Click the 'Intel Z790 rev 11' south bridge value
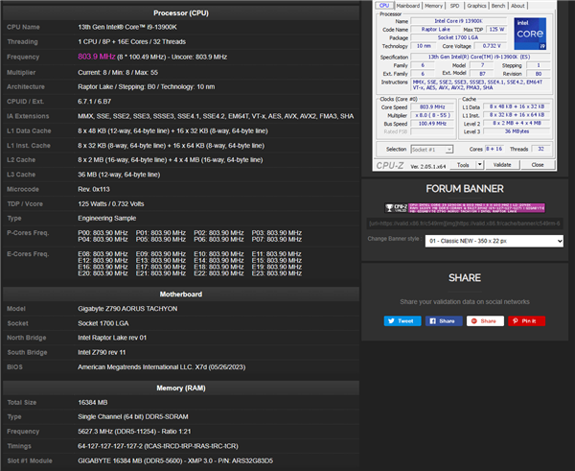 [x=102, y=352]
